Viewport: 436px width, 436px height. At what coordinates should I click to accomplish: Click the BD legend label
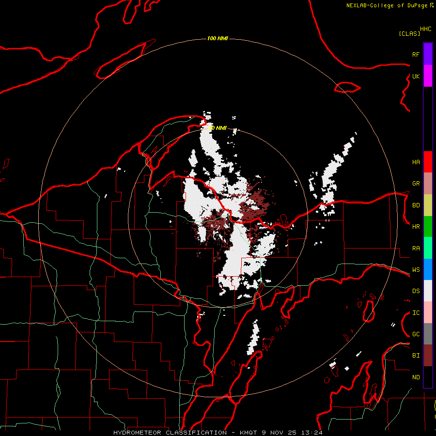click(416, 205)
